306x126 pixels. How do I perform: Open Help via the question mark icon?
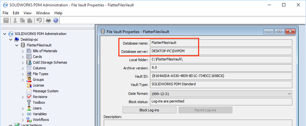coord(56,20)
